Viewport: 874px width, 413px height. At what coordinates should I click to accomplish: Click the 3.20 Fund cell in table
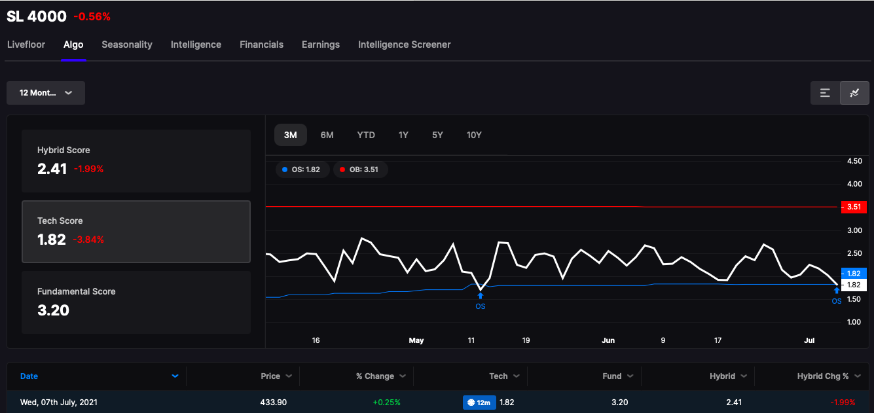(619, 403)
